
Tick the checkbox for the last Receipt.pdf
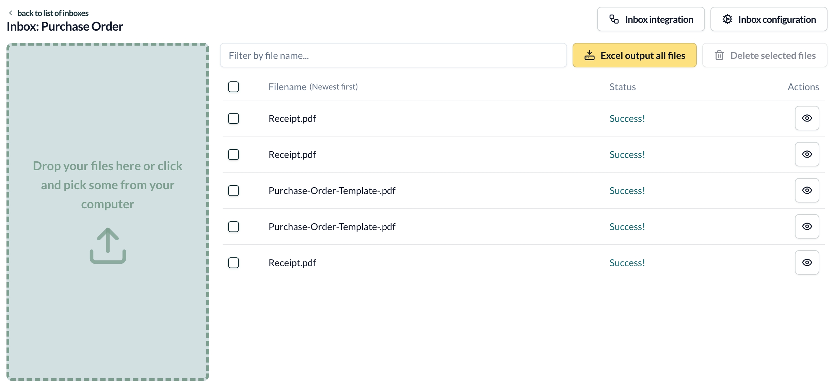click(234, 263)
